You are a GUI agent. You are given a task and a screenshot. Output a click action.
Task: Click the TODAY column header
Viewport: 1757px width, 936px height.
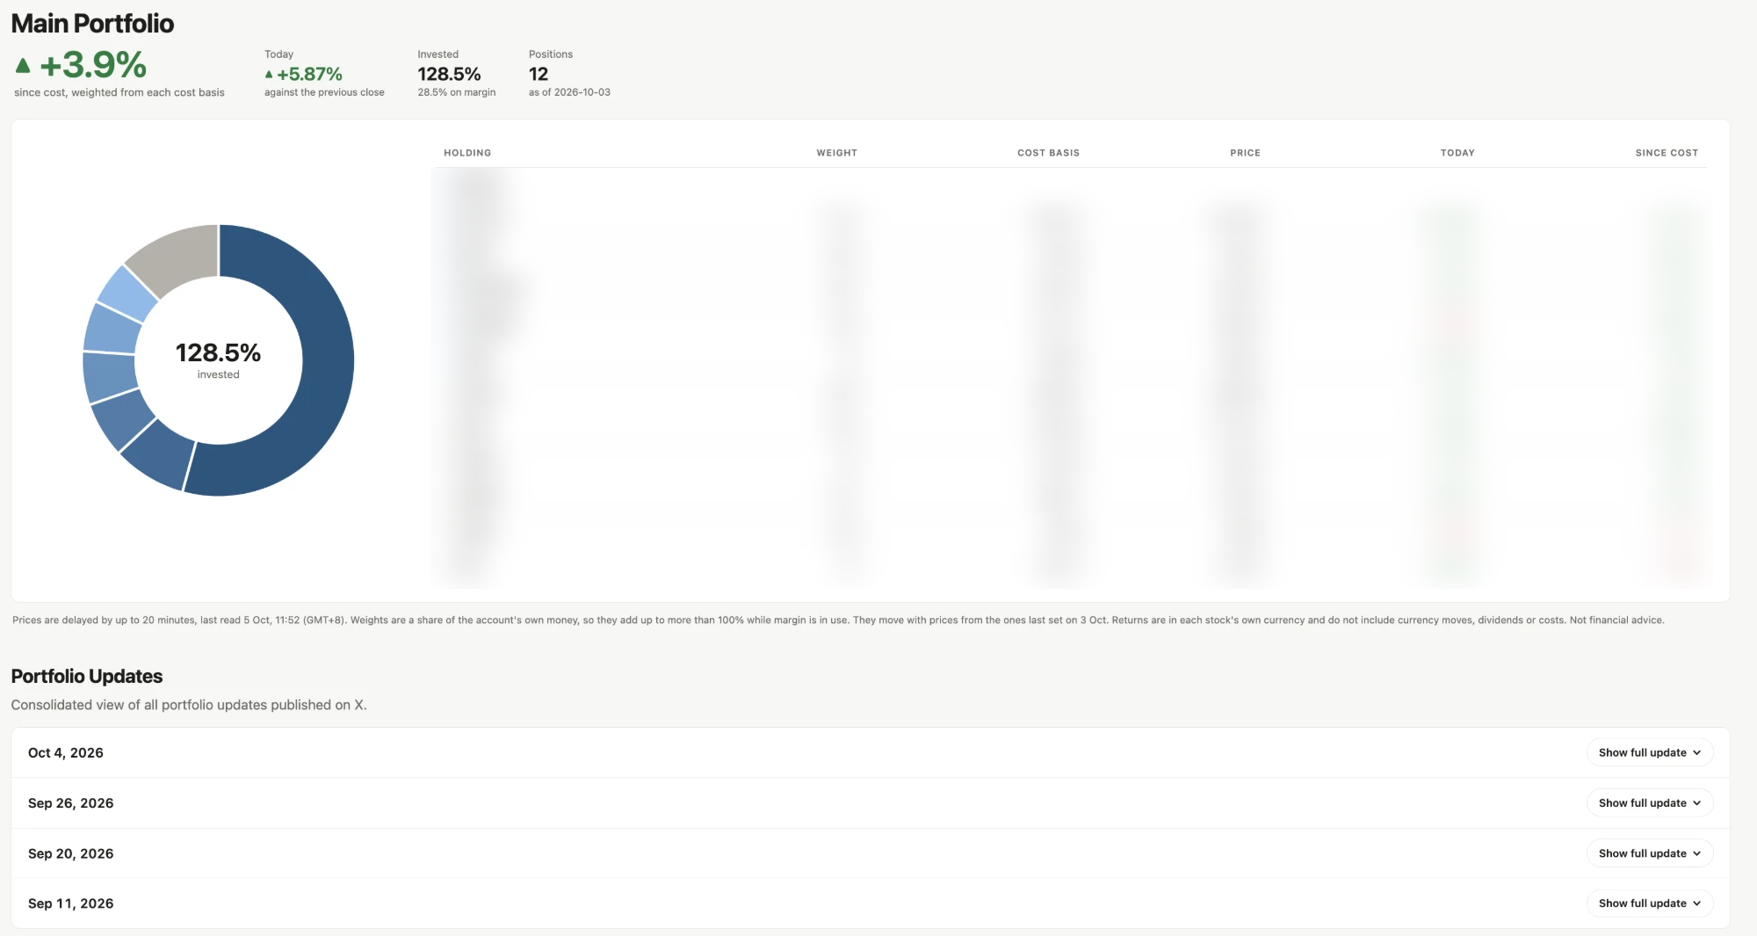(1457, 153)
